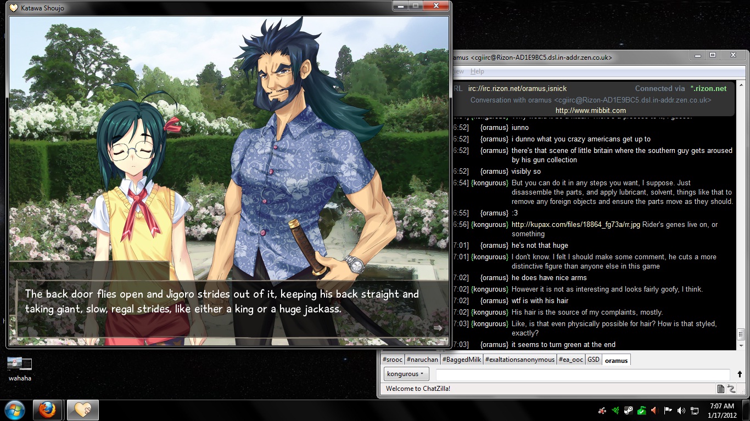Open the kongurous nickname dropdown
The image size is (750, 421).
[406, 374]
